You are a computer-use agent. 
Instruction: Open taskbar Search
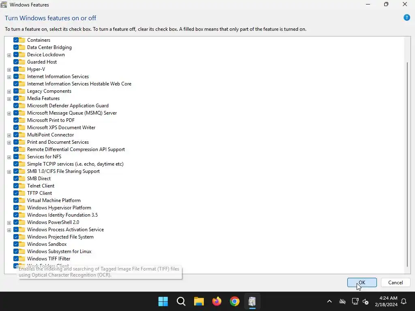(x=181, y=301)
